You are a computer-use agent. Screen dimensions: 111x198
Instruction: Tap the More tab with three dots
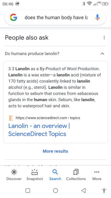97,175
